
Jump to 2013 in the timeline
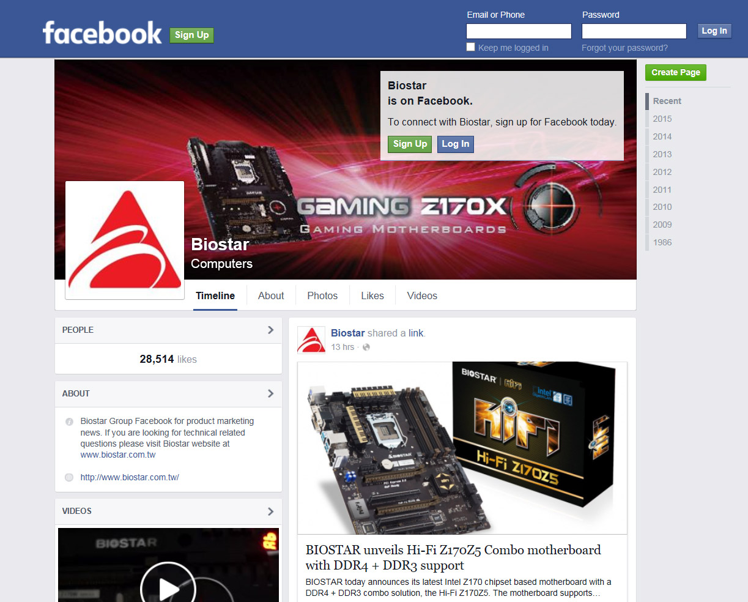(662, 155)
